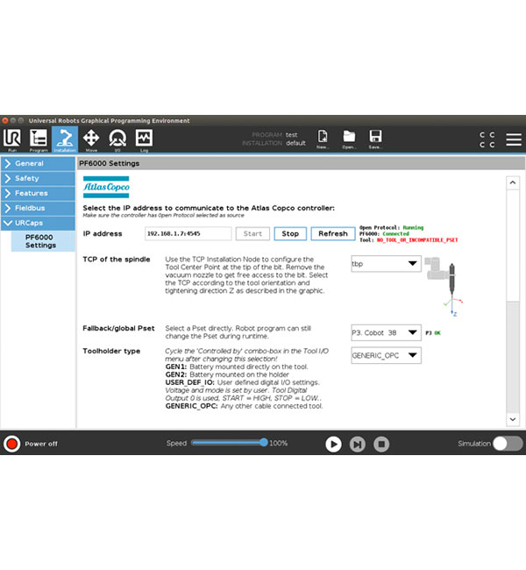Expand the Fieldbus section
The width and height of the screenshot is (526, 570).
[x=39, y=209]
